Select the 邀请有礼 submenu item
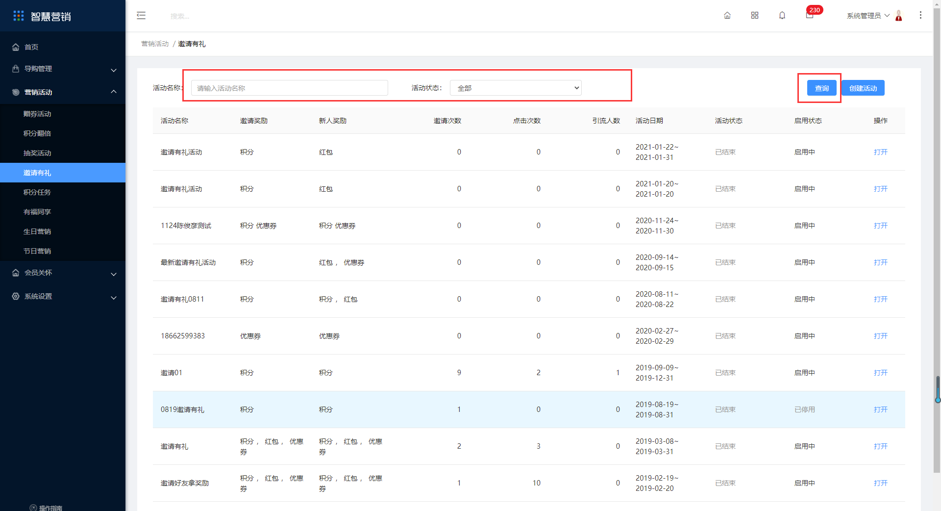The height and width of the screenshot is (511, 941). (63, 173)
